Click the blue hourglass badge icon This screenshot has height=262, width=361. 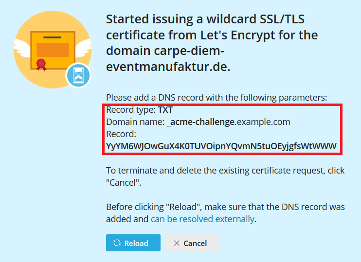tap(78, 75)
